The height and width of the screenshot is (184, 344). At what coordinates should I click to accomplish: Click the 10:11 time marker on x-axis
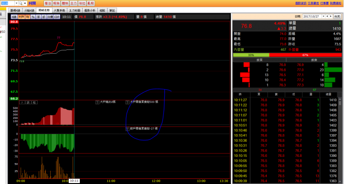coord(74,181)
